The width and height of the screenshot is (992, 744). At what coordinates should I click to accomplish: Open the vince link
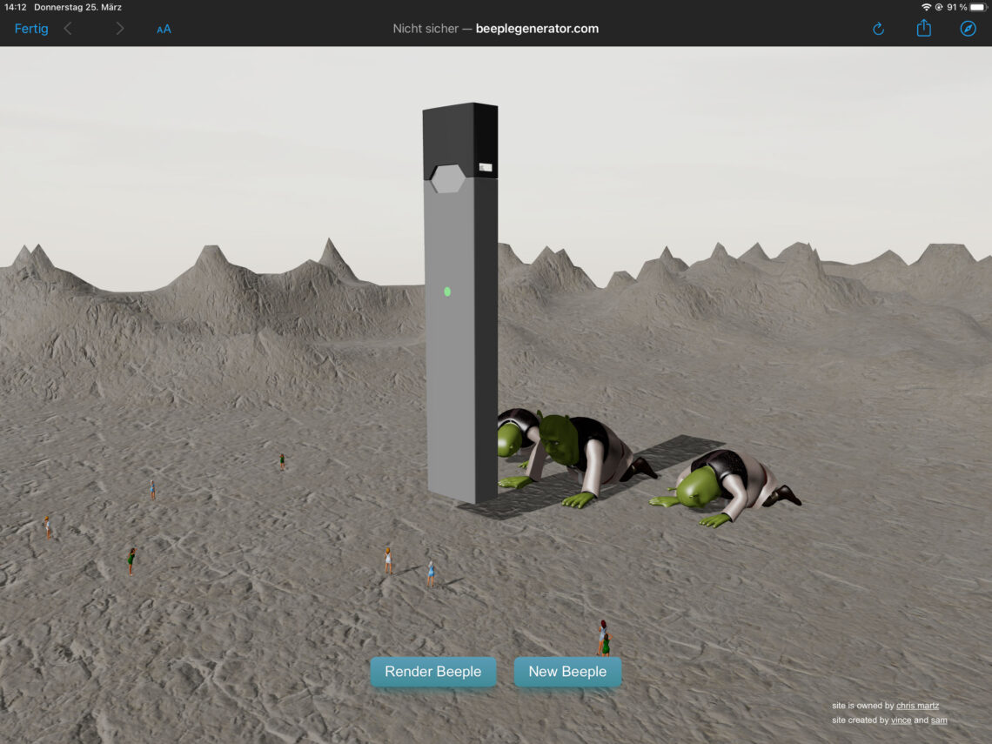click(901, 720)
